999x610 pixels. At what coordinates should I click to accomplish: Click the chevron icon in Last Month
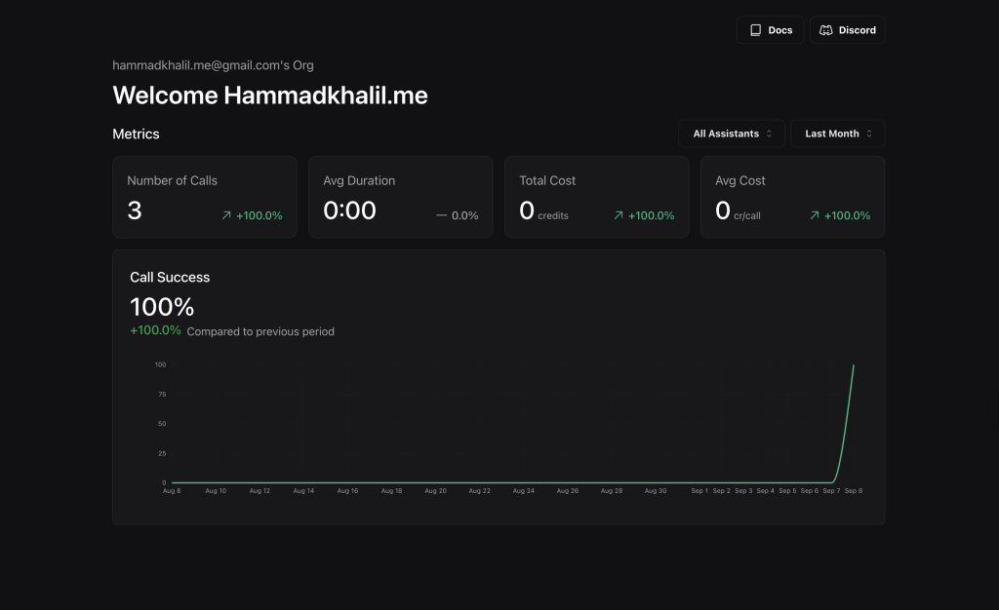click(x=869, y=133)
